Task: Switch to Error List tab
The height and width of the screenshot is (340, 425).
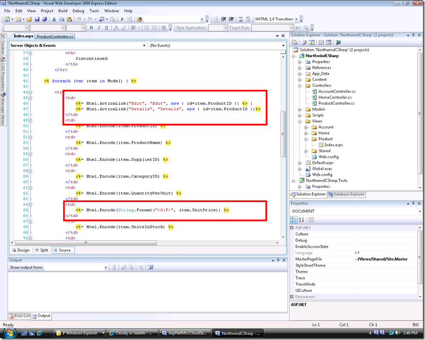Action: tap(20, 316)
